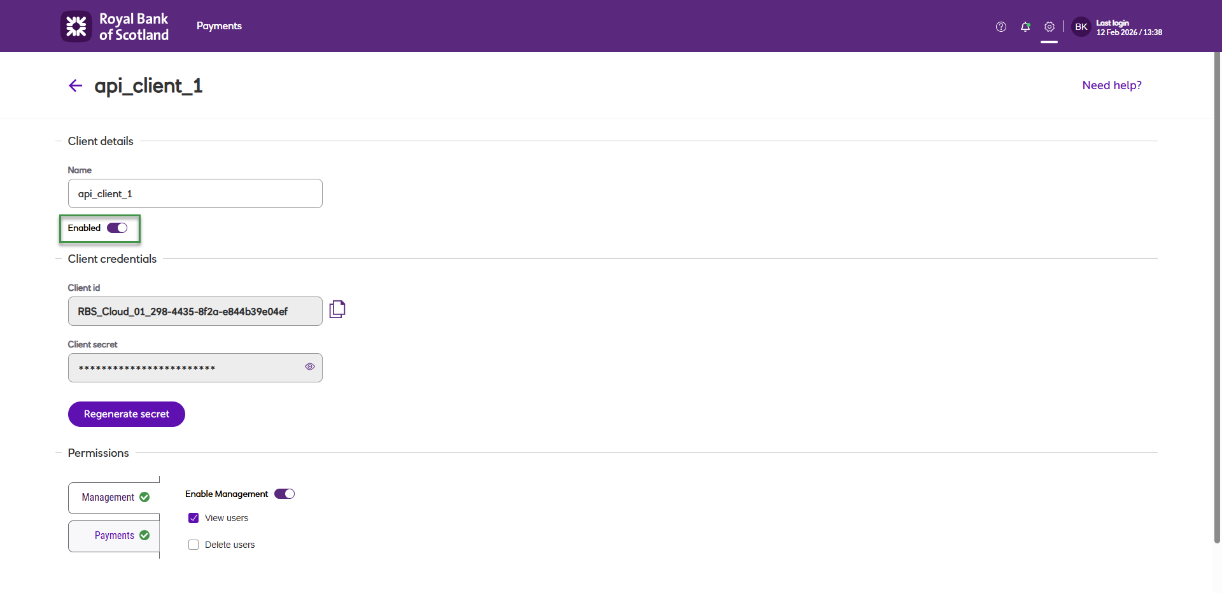Open the notifications bell icon
Image resolution: width=1222 pixels, height=593 pixels.
click(x=1025, y=27)
